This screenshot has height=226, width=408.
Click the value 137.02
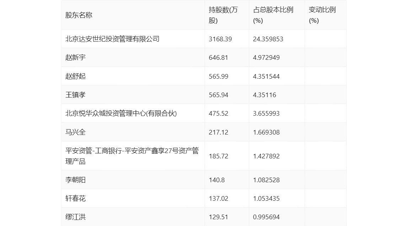point(218,198)
